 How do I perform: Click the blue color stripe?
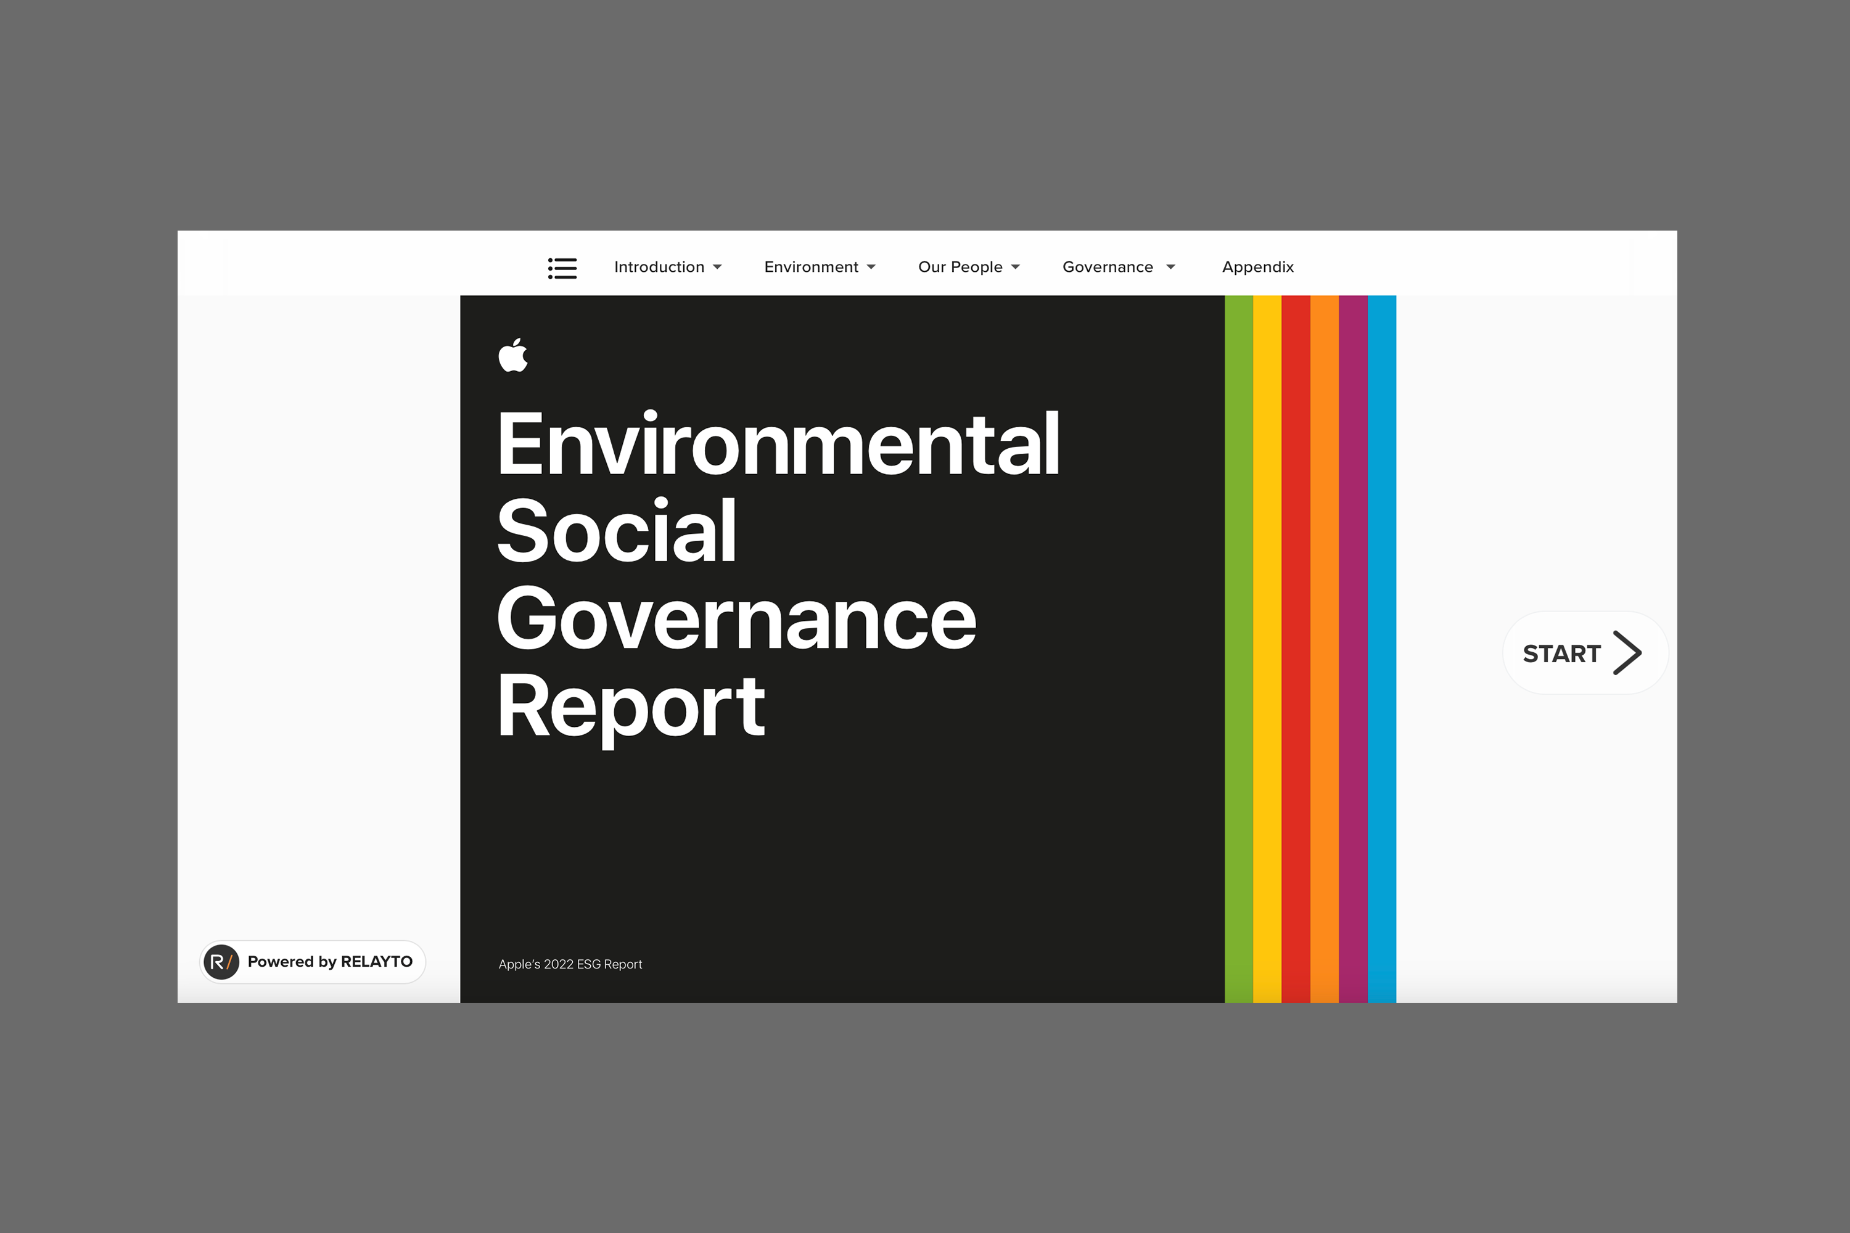pos(1382,649)
